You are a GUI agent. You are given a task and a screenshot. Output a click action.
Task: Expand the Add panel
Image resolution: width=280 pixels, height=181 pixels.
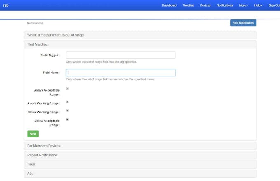pos(140,174)
